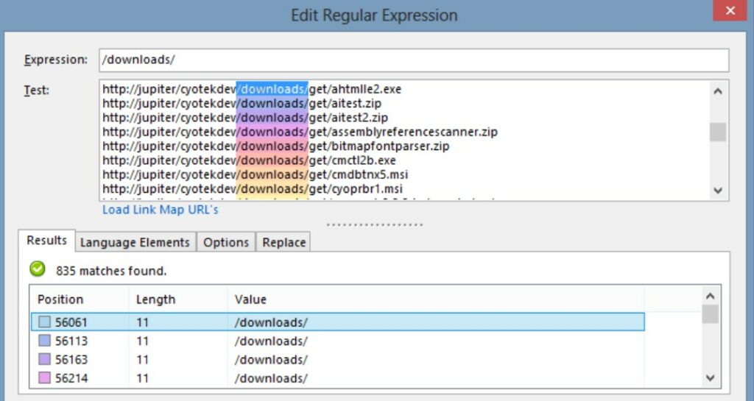The width and height of the screenshot is (754, 401).
Task: Click the assemblyreferencescanner.zip URL line
Action: [300, 132]
